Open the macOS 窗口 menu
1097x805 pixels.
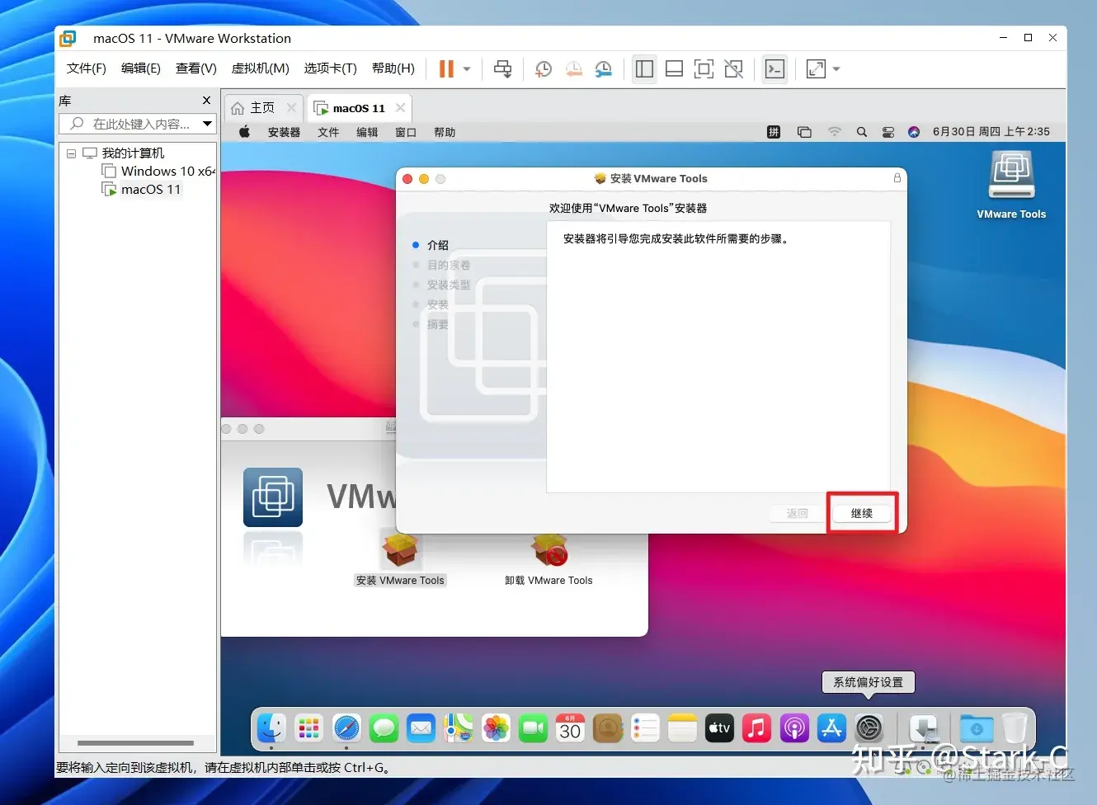click(x=406, y=132)
